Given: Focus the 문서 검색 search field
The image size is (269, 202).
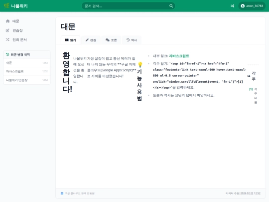Looking at the screenshot, I should click(x=129, y=6).
